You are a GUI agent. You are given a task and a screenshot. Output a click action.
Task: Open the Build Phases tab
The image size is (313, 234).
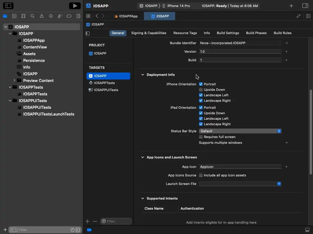pyautogui.click(x=256, y=33)
